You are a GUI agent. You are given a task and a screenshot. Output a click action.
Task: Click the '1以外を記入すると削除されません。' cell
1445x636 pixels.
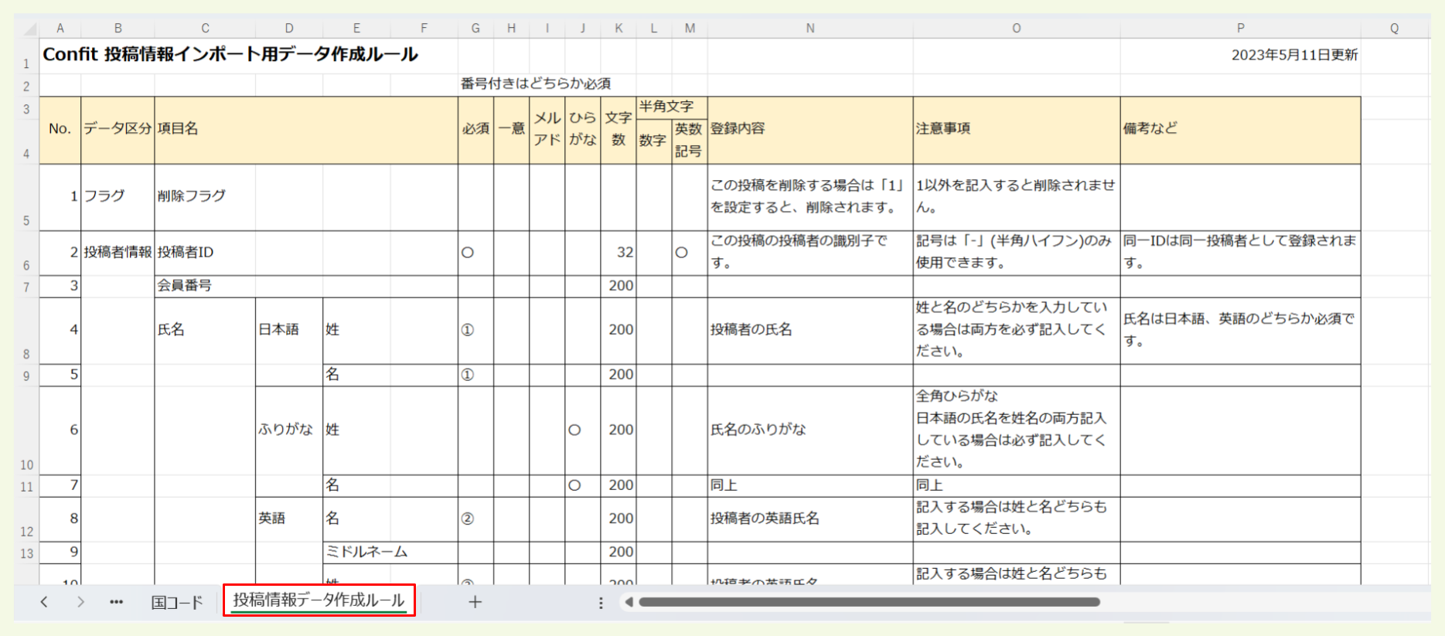(x=1017, y=197)
